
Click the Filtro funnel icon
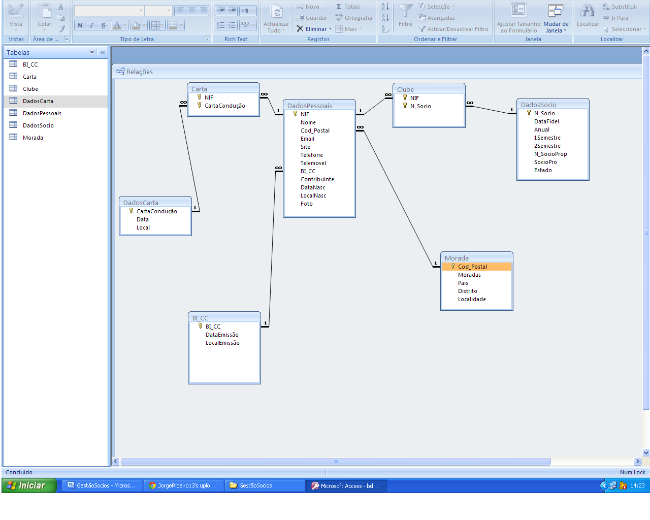(405, 11)
